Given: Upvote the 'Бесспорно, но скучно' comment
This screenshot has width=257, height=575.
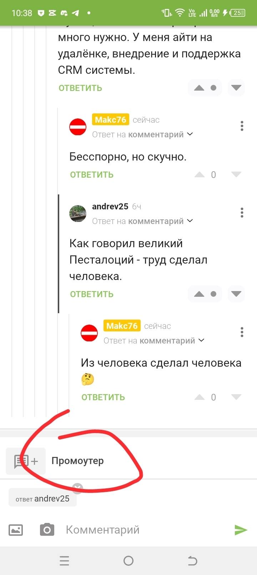Looking at the screenshot, I should click(199, 174).
